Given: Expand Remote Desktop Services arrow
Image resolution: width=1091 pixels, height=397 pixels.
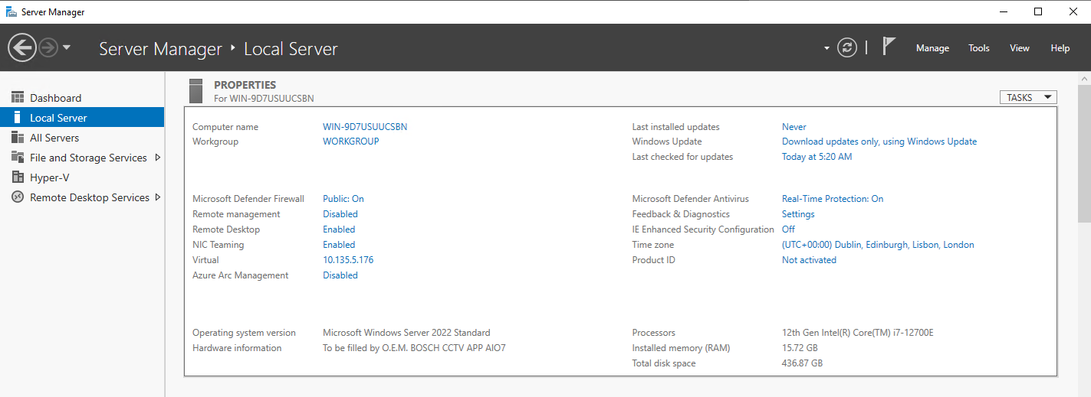Looking at the screenshot, I should (x=157, y=197).
